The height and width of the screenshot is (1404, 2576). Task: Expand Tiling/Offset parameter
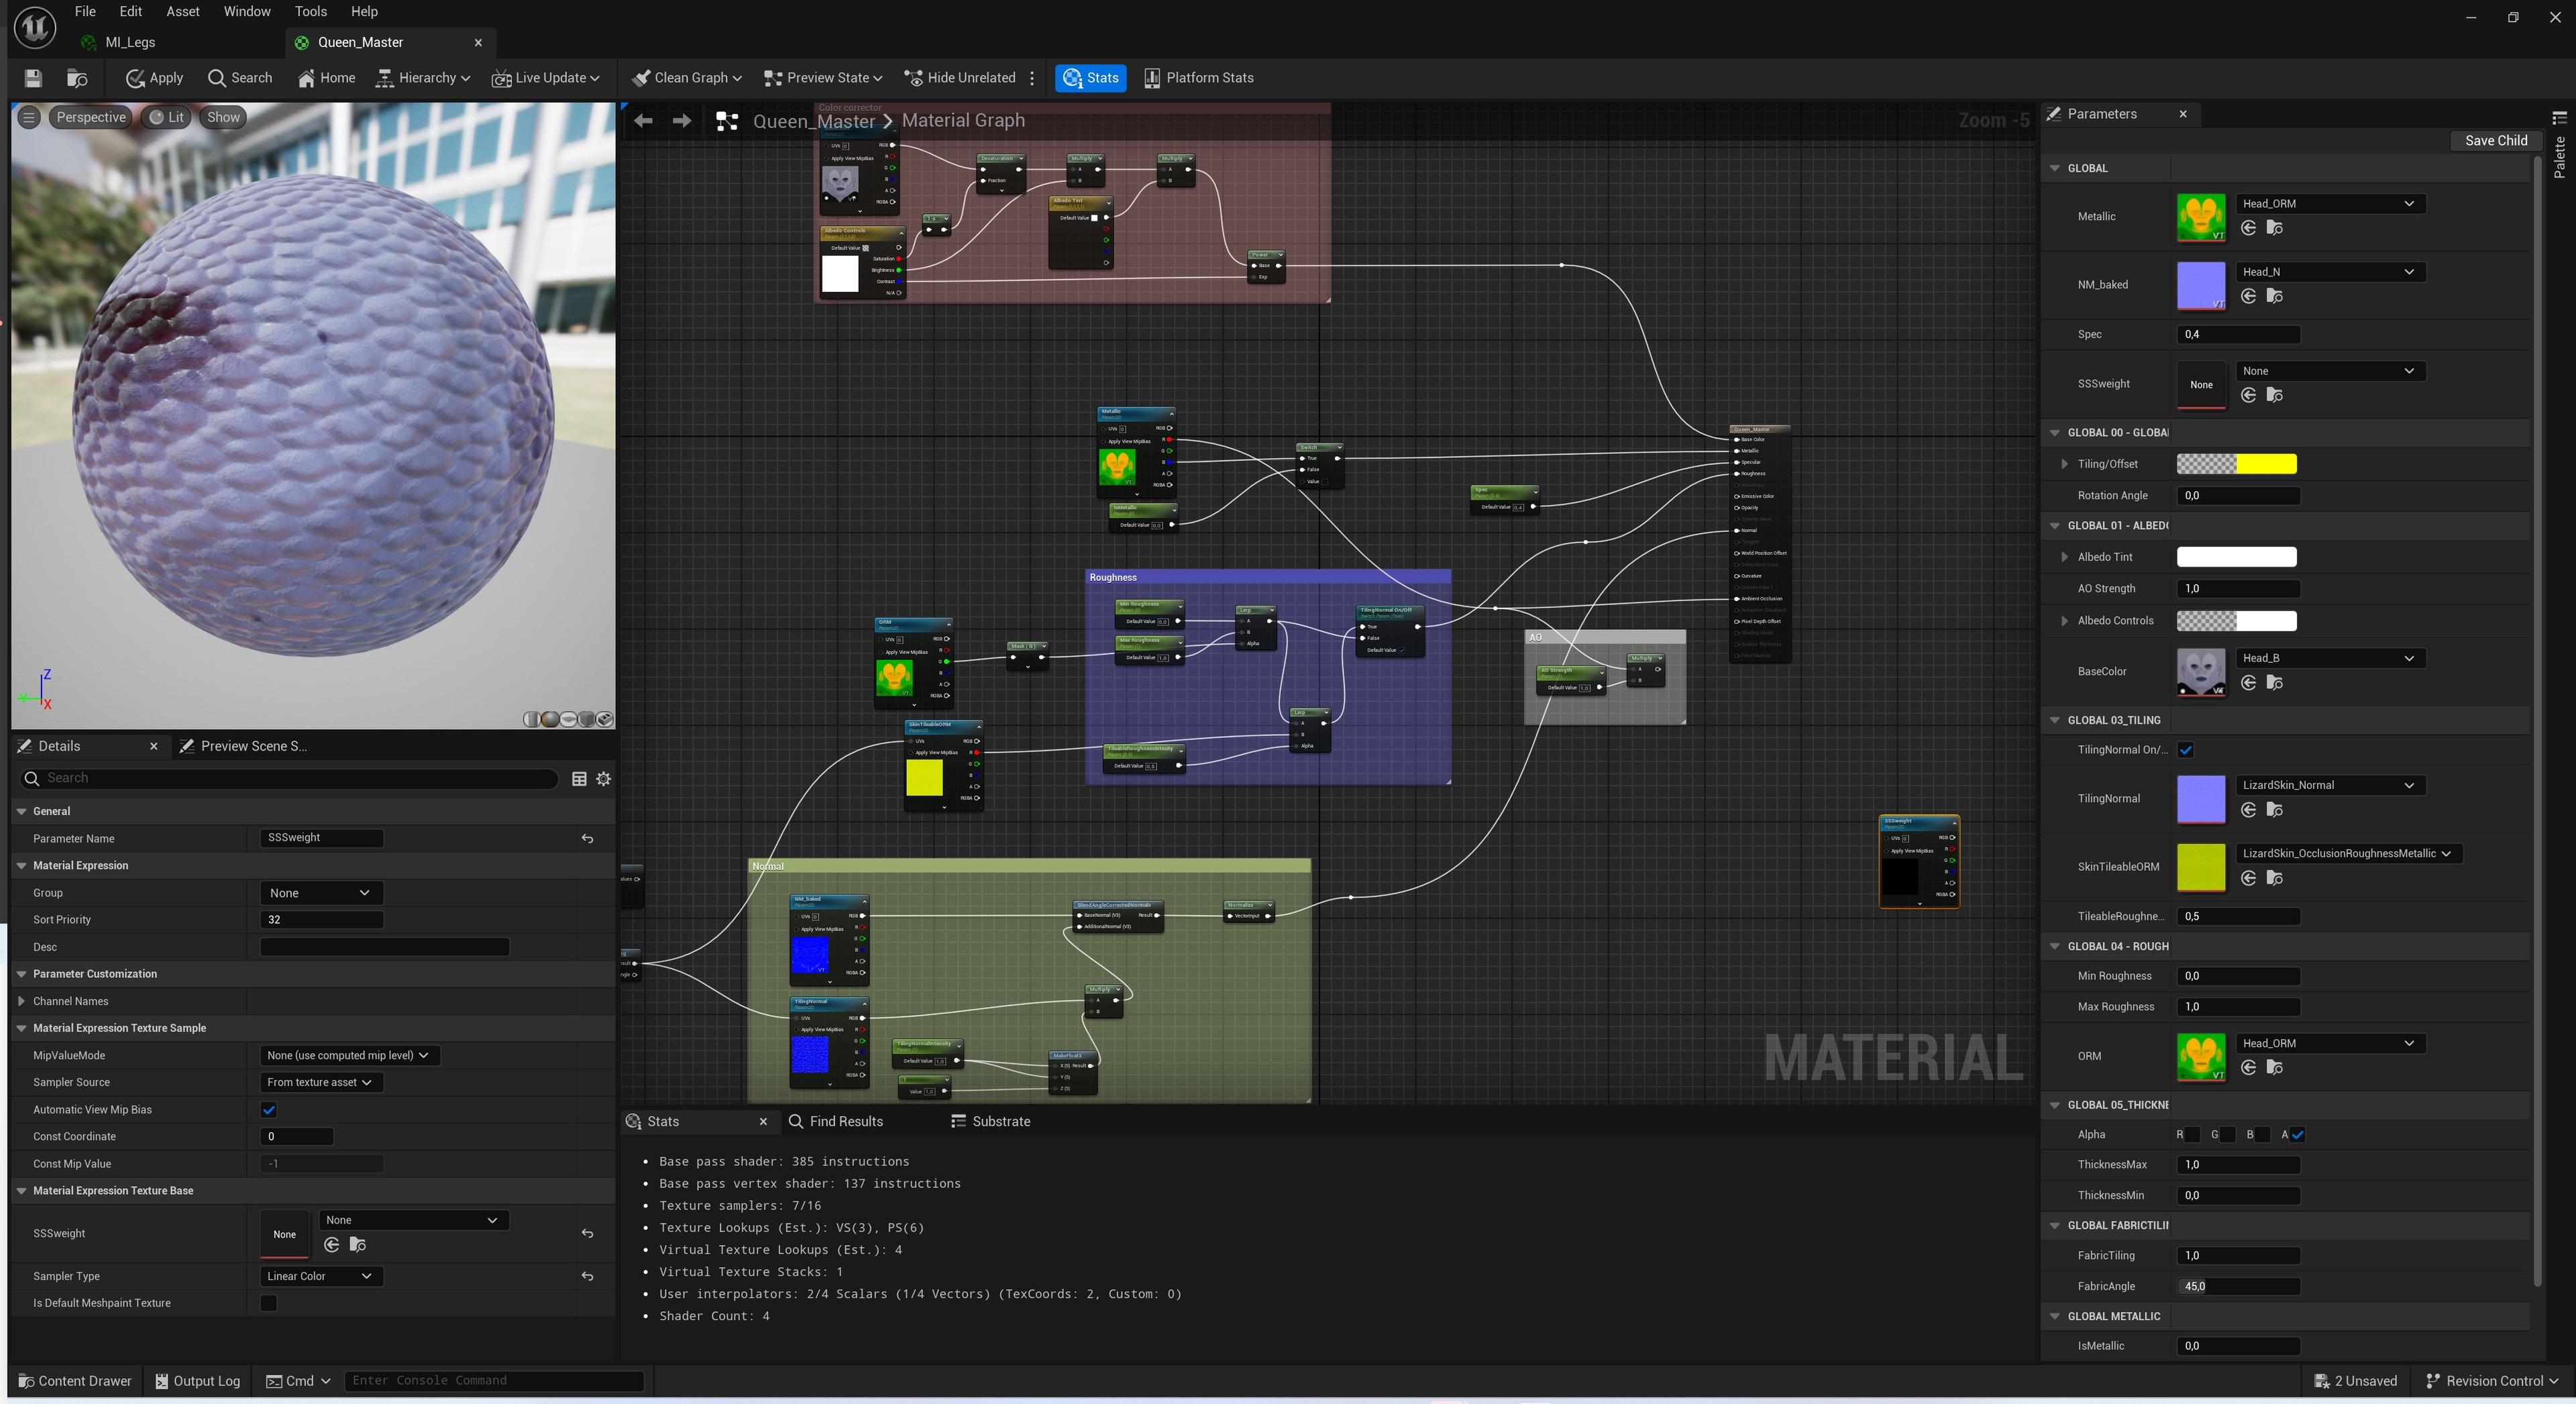tap(2065, 464)
